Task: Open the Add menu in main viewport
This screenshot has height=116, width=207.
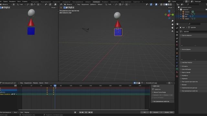Action: [93, 5]
